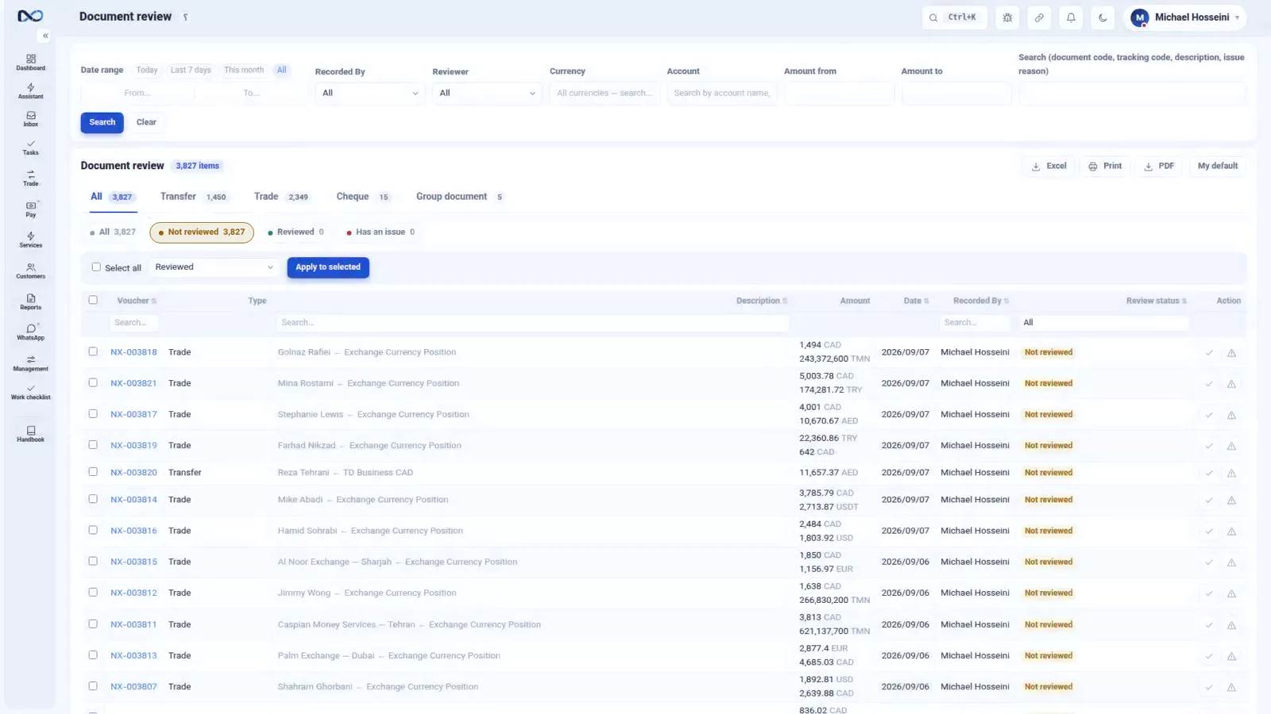Select the checkbox for row NX-003820
Image resolution: width=1271 pixels, height=714 pixels.
pos(93,472)
